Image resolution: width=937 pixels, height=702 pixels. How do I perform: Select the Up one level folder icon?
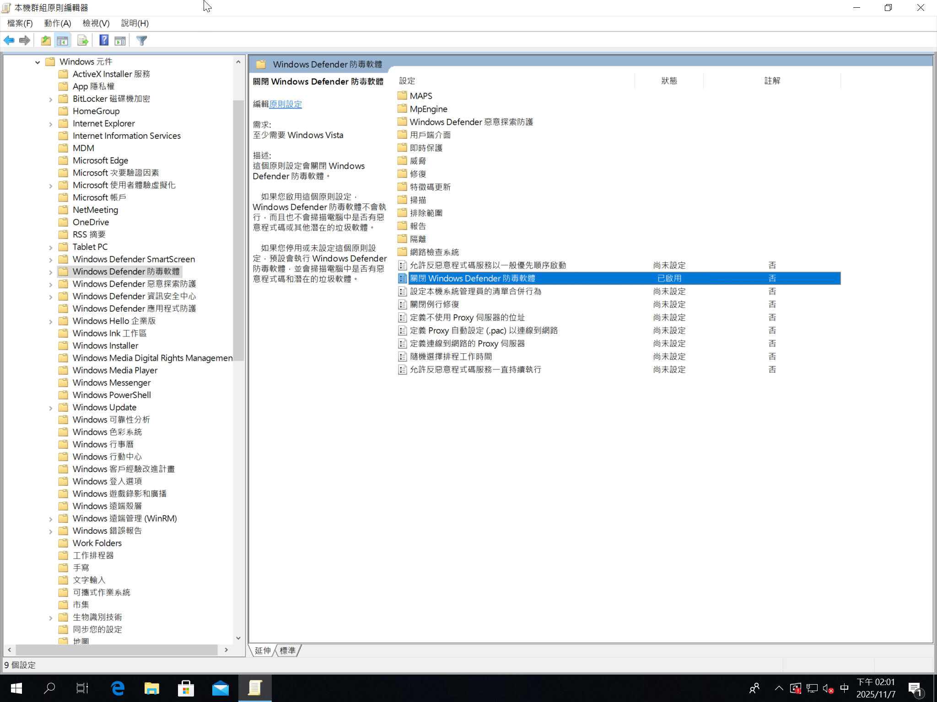click(45, 40)
